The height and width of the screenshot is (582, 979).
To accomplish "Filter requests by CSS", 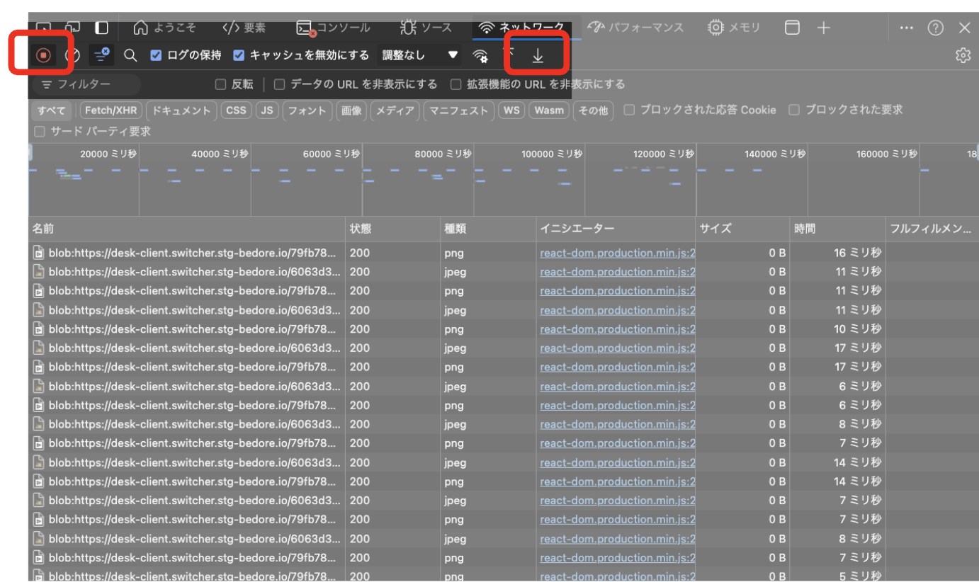I will click(236, 110).
